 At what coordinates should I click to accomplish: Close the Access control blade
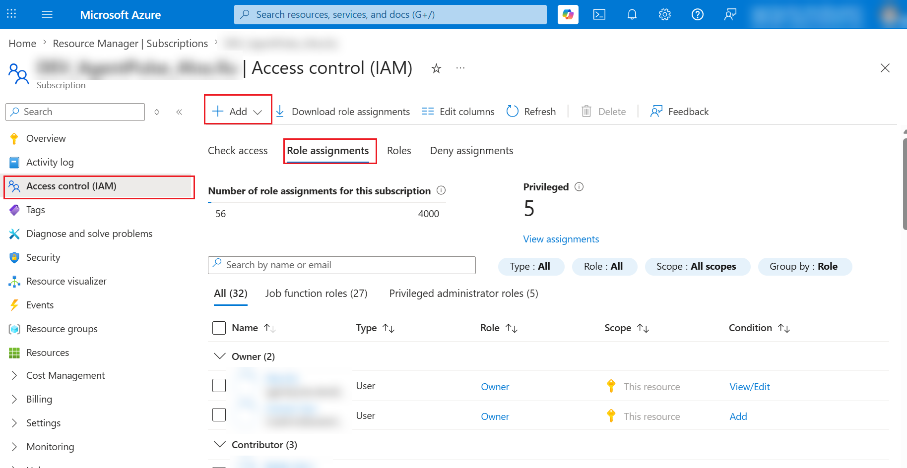click(885, 68)
